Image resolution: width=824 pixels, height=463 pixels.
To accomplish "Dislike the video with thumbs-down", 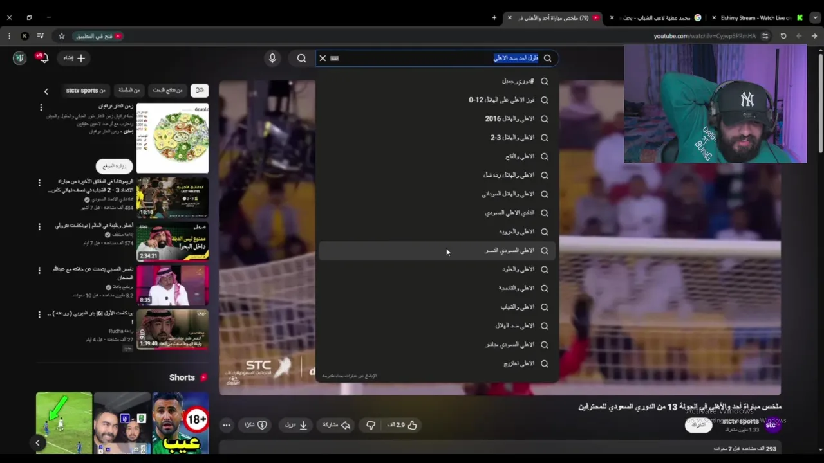I will pyautogui.click(x=371, y=425).
